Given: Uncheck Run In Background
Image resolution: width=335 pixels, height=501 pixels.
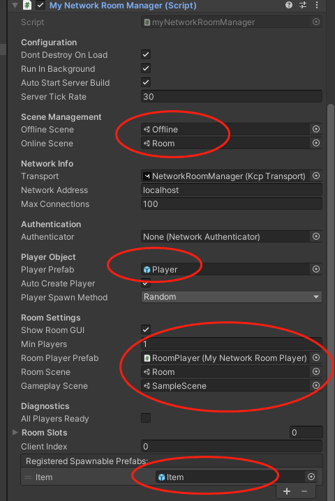Looking at the screenshot, I should click(x=146, y=69).
